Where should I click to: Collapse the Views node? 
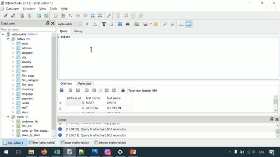8,117
